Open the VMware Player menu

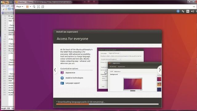pyautogui.click(x=20, y=7)
